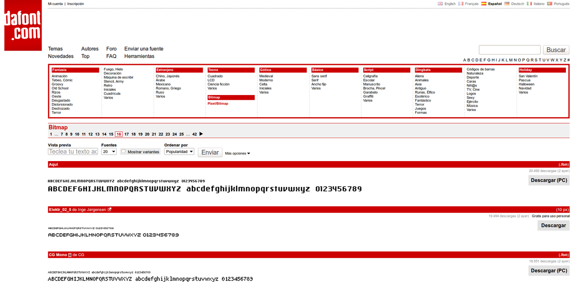Screen dimensions: 574x282
Task: Open the Holiday category header
Action: (x=542, y=70)
